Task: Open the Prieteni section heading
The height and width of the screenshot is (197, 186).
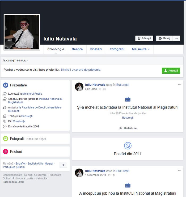Action: click(16, 152)
